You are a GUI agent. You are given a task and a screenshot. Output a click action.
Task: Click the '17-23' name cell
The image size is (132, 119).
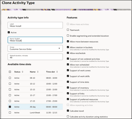click(32, 101)
